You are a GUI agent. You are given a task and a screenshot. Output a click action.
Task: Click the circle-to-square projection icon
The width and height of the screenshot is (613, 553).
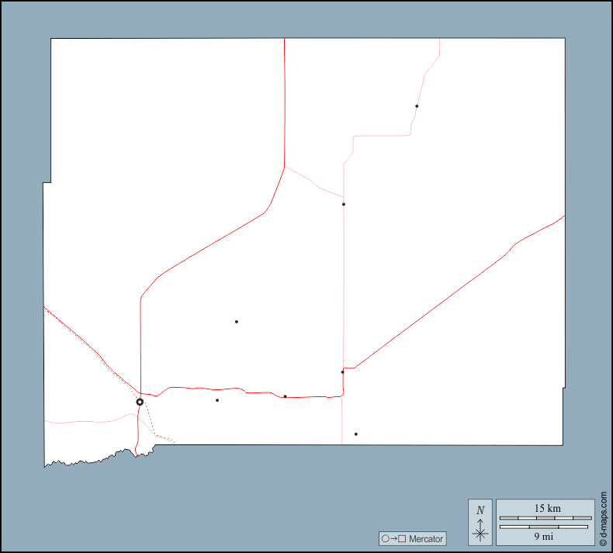click(x=393, y=539)
